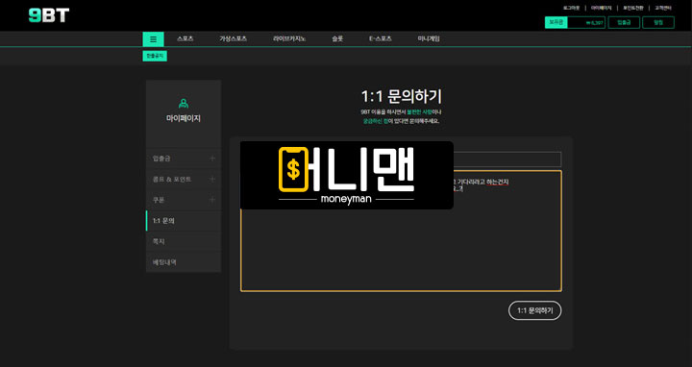Submit with the 1:1 문의하기 button

535,310
